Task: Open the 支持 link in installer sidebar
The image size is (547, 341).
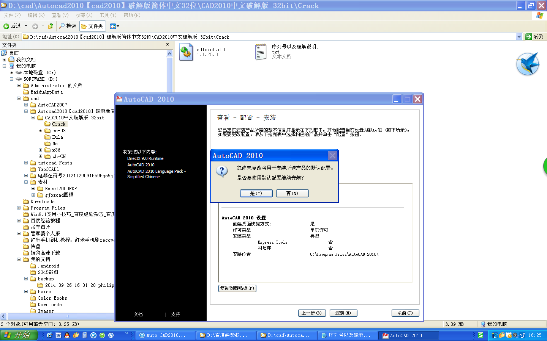Action: point(175,314)
